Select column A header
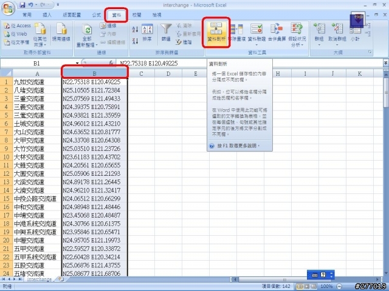389x291 pixels. (37, 73)
